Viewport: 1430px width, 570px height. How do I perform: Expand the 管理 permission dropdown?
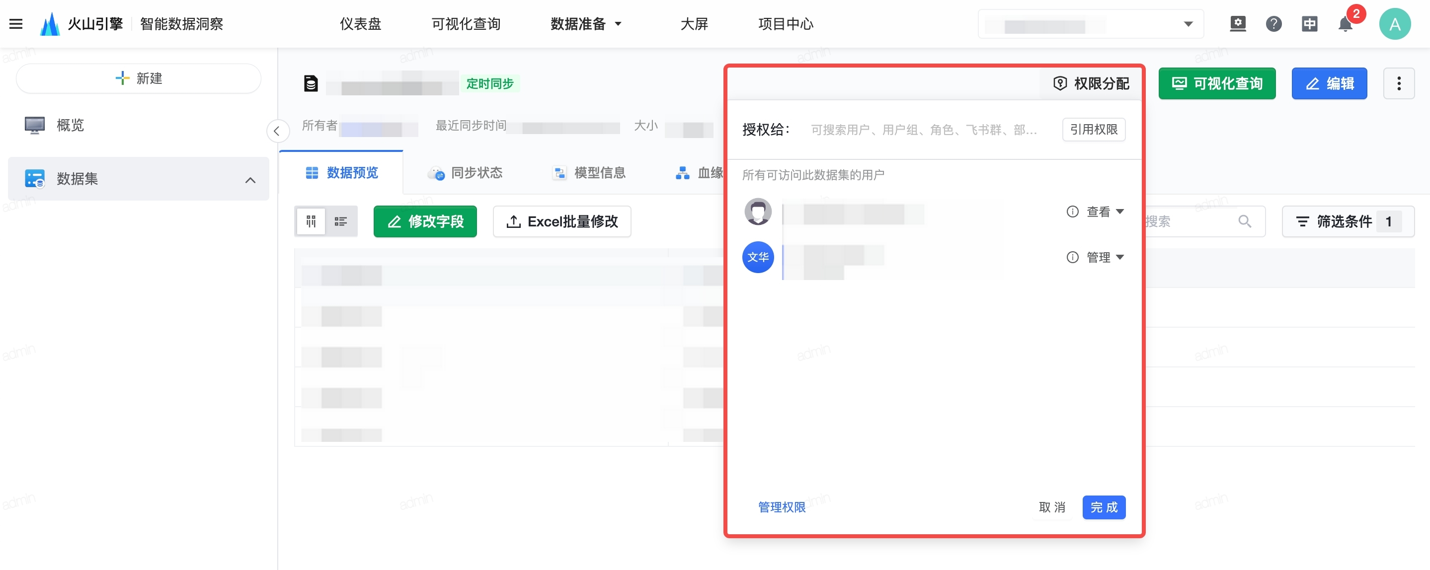(1105, 257)
